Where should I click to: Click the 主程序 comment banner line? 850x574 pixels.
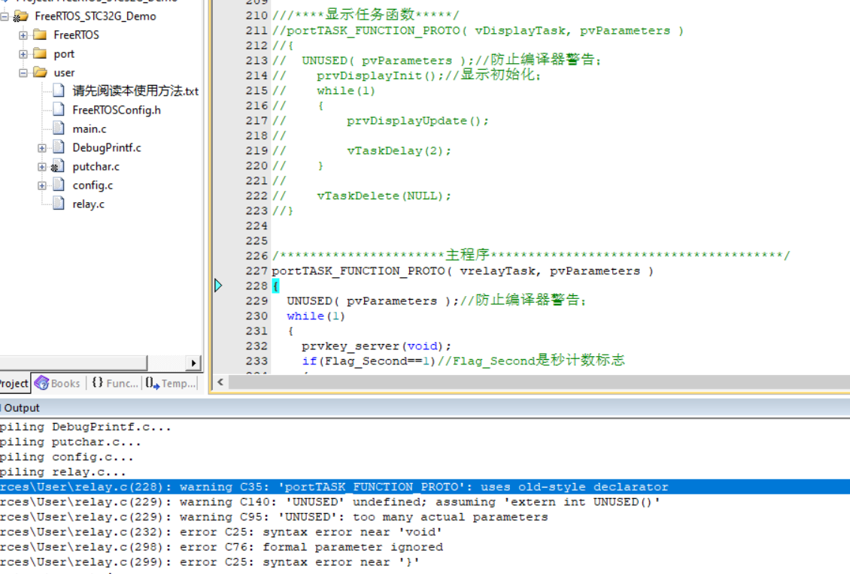(531, 255)
